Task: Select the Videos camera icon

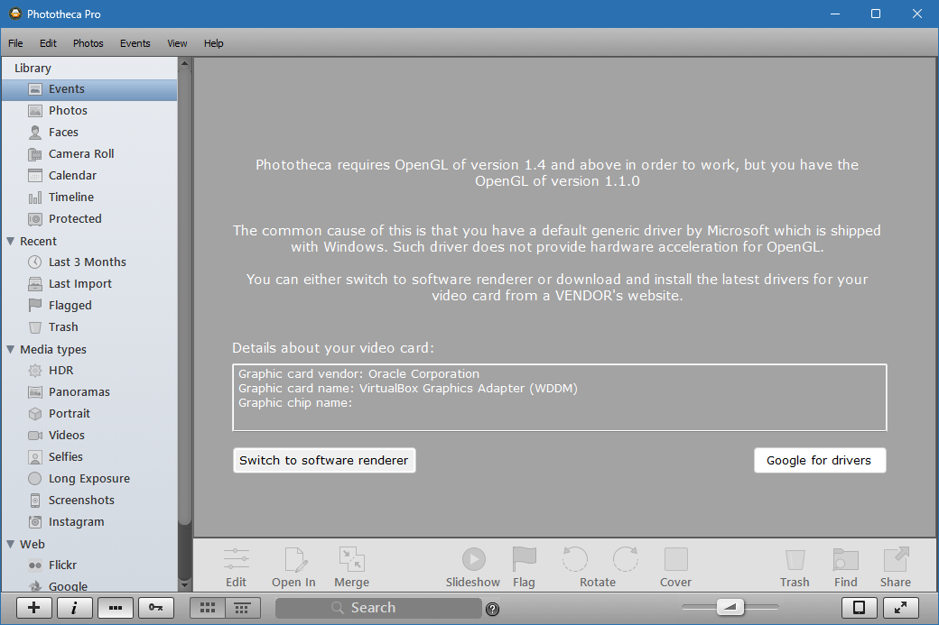Action: pyautogui.click(x=35, y=436)
